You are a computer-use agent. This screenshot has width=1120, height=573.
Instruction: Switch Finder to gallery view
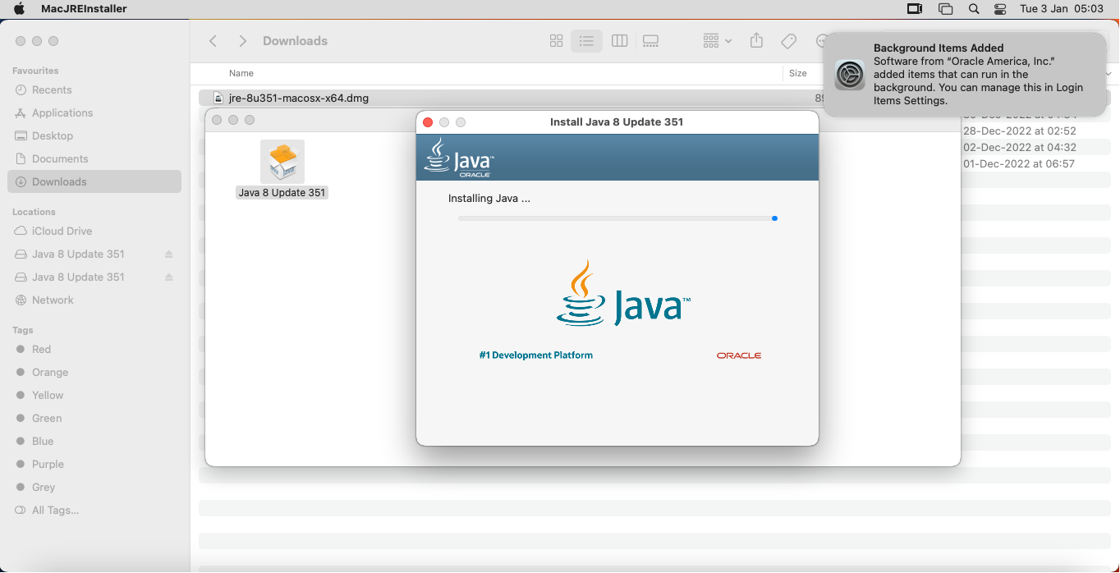[651, 41]
